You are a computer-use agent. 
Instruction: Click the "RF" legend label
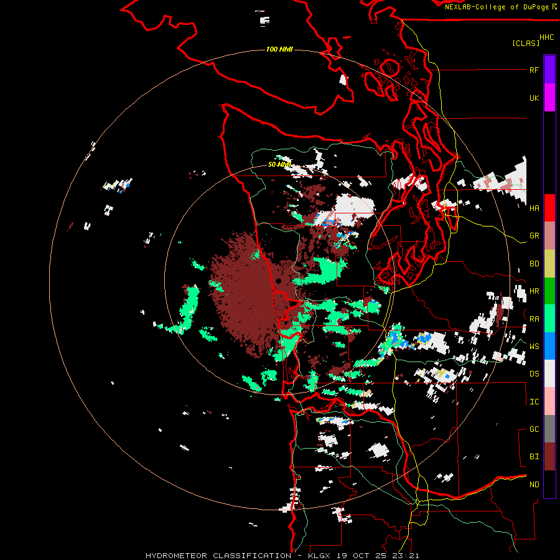pyautogui.click(x=534, y=70)
